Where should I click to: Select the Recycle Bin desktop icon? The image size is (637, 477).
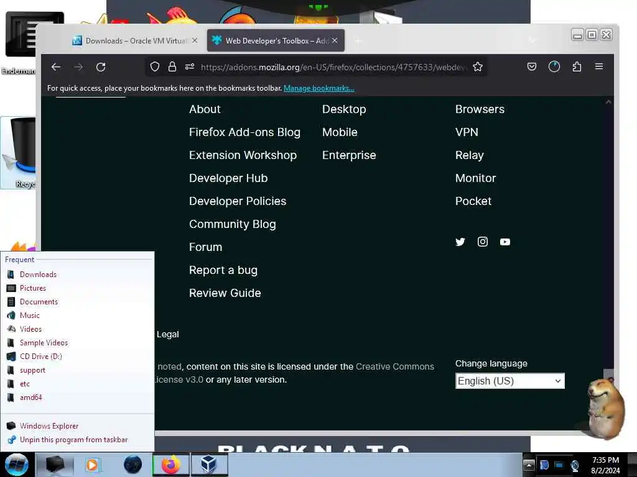(x=18, y=153)
